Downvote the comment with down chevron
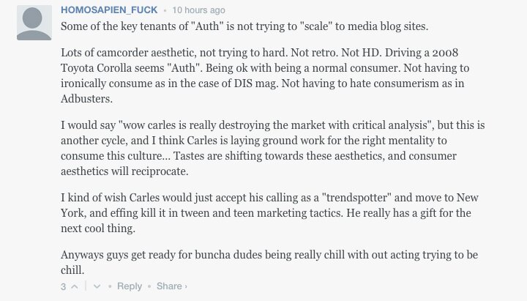 click(x=97, y=286)
